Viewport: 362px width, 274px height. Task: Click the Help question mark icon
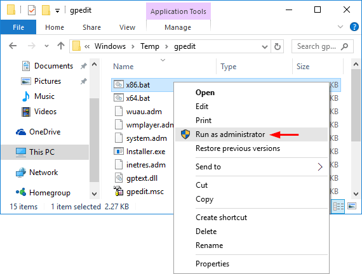(x=354, y=27)
